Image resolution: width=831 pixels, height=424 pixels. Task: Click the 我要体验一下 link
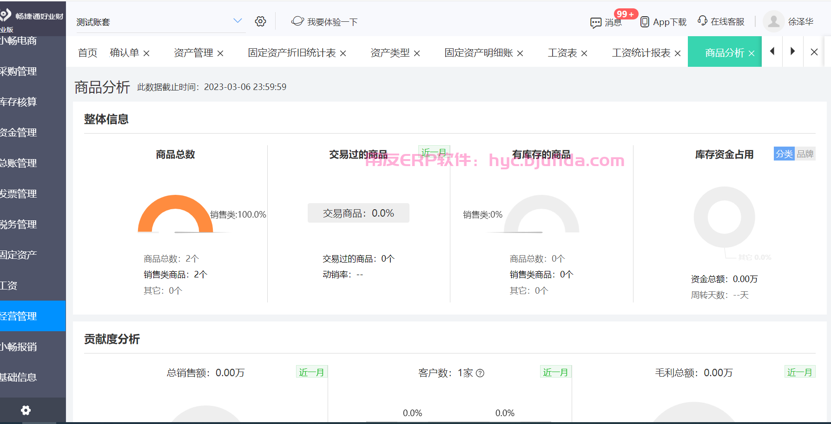pos(332,22)
